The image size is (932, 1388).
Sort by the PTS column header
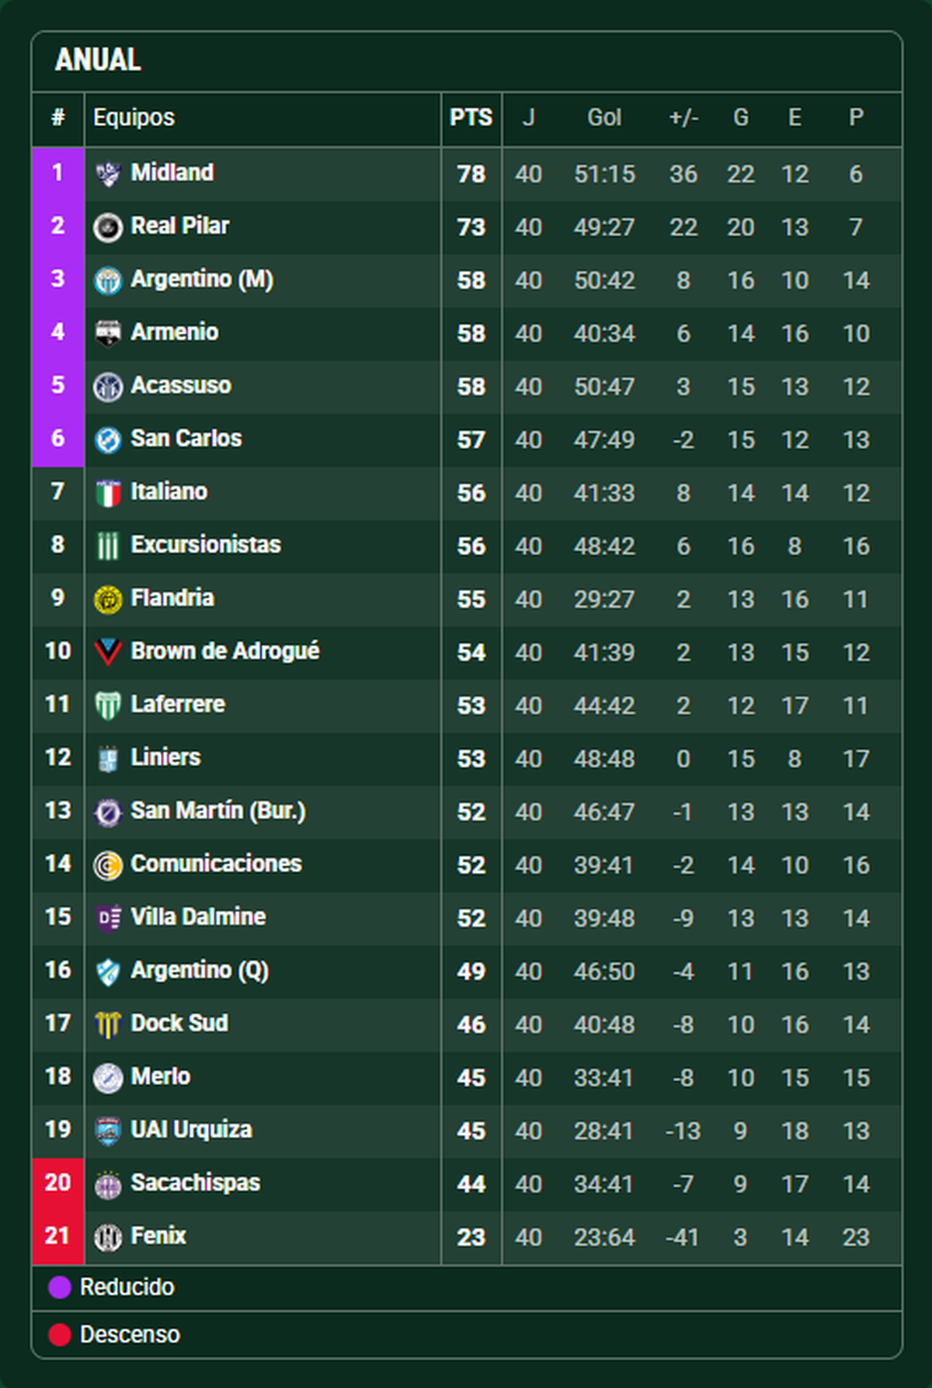[x=471, y=118]
